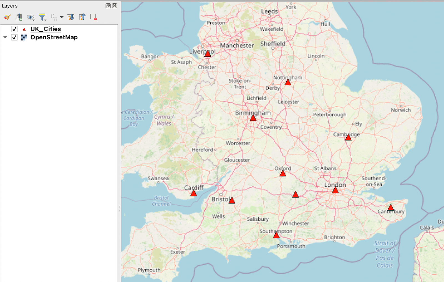Viewport: 444px width, 282px height.
Task: Click the Filter Legend by Expression icon
Action: pos(54,17)
